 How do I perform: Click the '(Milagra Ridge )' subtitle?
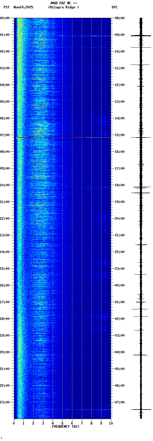(x=63, y=7)
